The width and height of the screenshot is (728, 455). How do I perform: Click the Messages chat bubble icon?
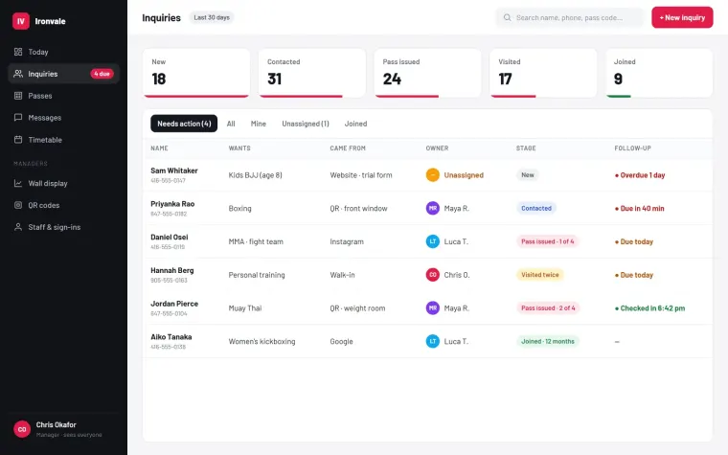pos(18,118)
